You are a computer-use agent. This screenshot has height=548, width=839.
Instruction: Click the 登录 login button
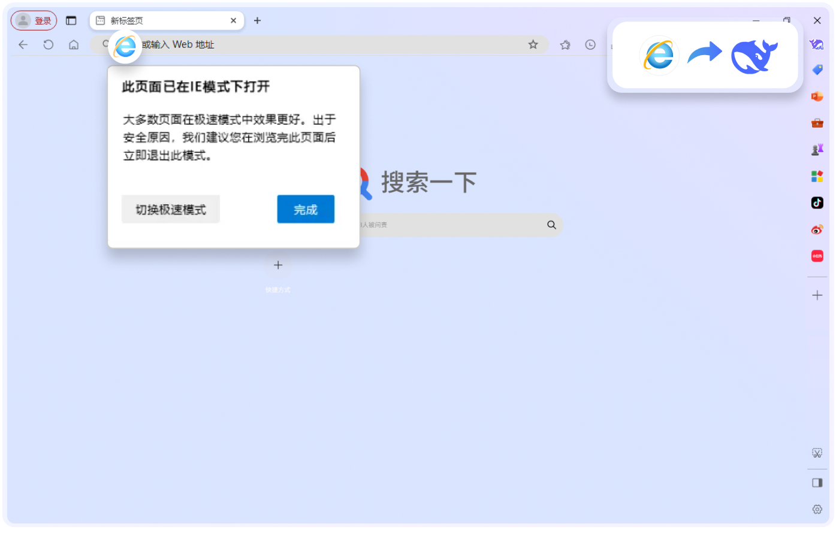[34, 20]
